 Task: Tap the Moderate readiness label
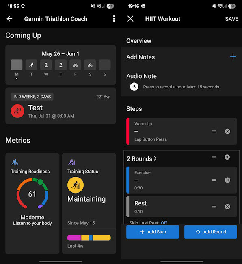[x=32, y=217]
